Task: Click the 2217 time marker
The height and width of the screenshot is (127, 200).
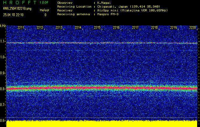Action: [x=135, y=28]
